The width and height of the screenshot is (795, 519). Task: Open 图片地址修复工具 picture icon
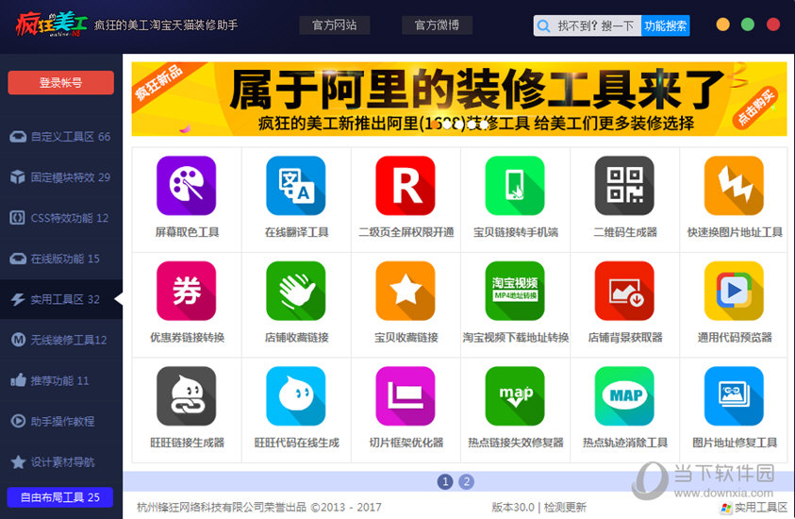coord(734,395)
